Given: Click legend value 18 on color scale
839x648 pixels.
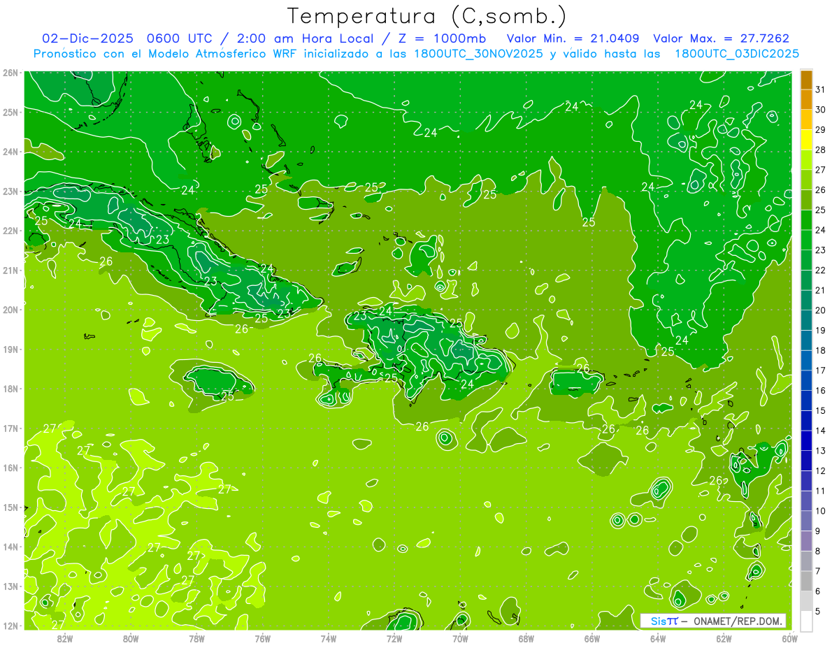Looking at the screenshot, I should point(820,350).
